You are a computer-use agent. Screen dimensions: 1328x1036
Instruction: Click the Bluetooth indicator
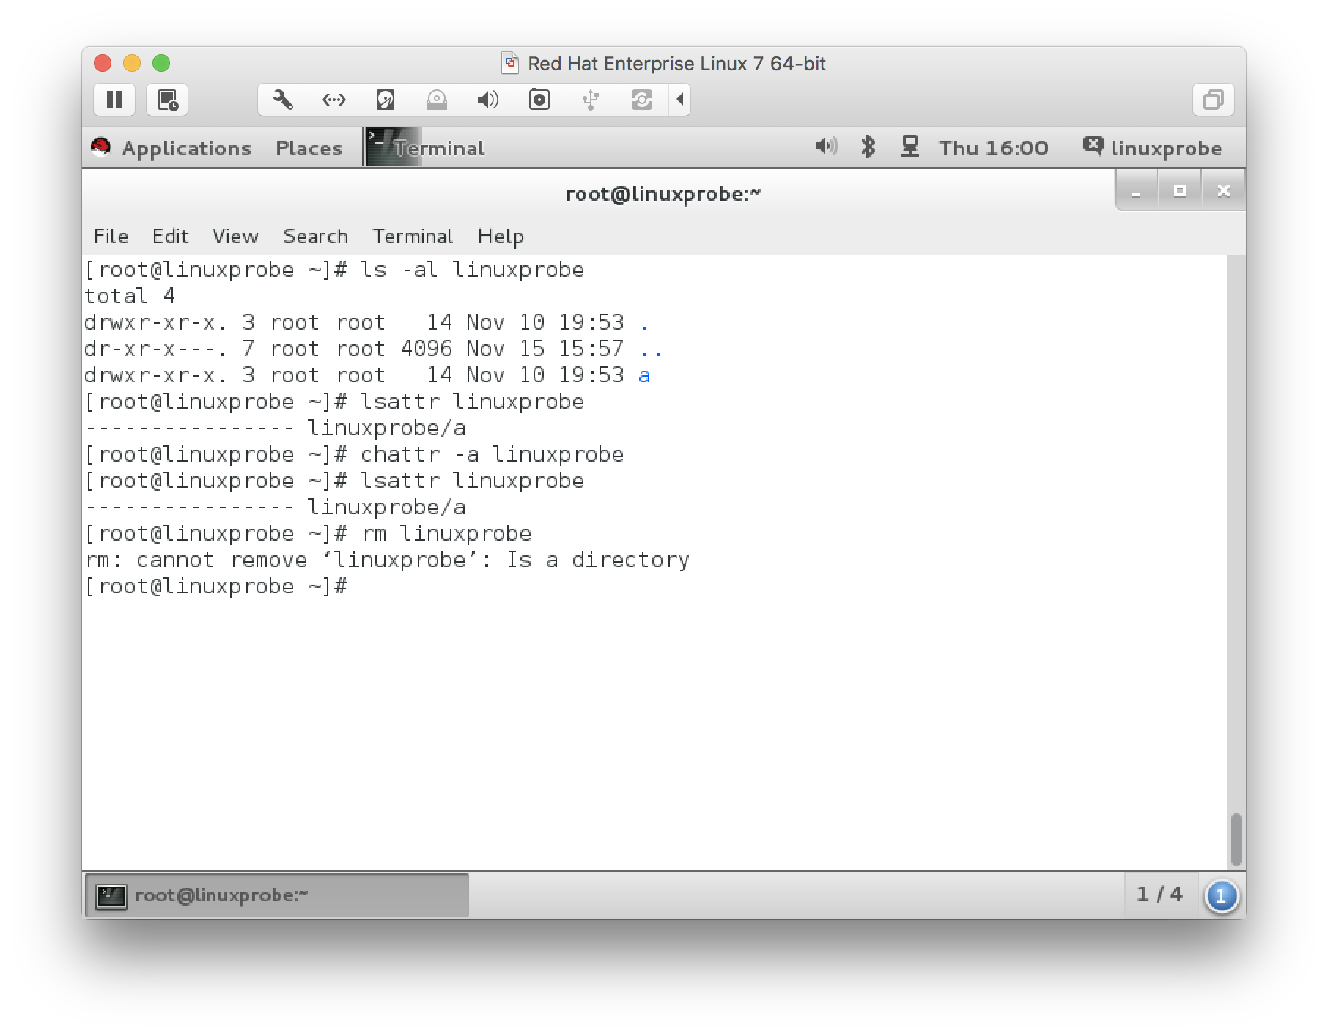tap(868, 147)
